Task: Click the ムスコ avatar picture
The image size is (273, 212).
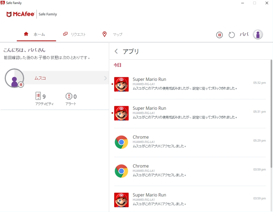Action: point(14,78)
